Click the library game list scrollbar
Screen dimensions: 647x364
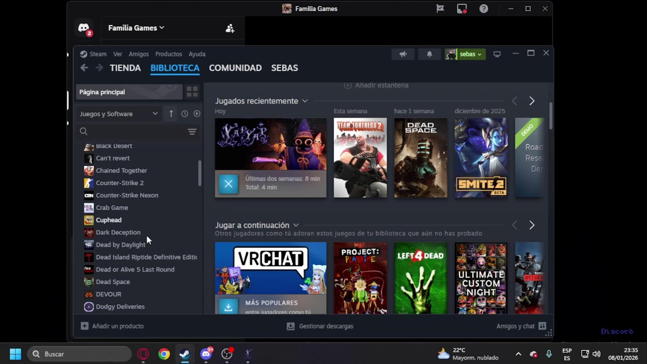tap(200, 173)
